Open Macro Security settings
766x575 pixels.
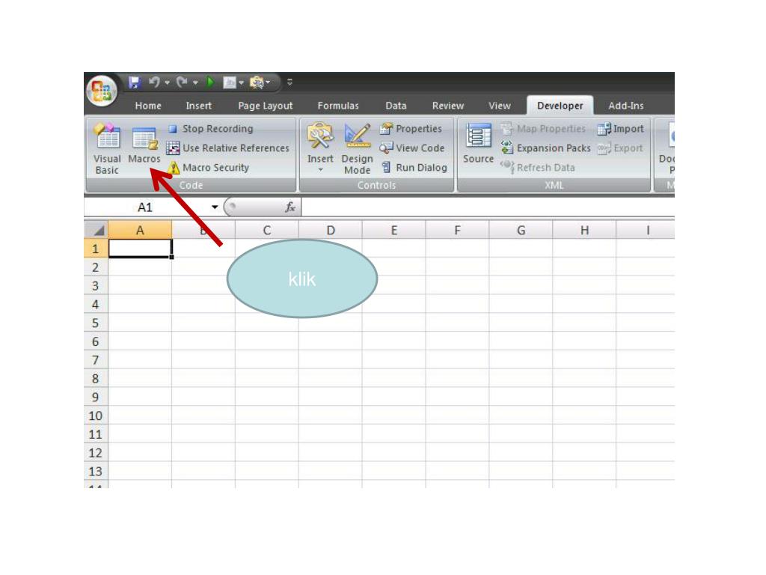pos(208,168)
